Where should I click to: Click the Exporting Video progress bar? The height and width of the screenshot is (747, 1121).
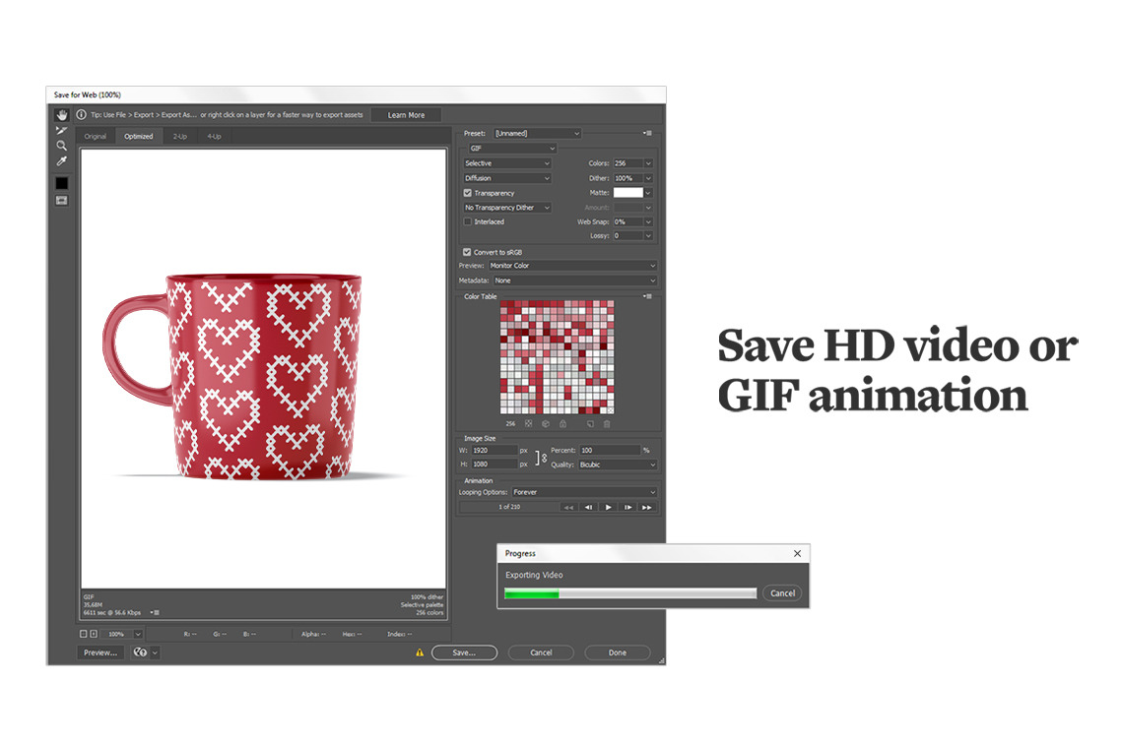[630, 593]
